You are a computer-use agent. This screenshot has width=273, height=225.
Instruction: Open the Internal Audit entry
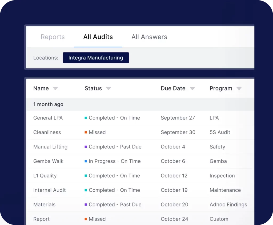[x=50, y=190]
